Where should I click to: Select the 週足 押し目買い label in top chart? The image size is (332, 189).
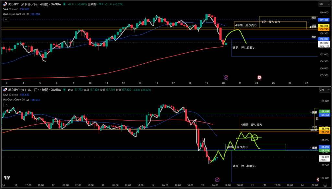coord(244,48)
